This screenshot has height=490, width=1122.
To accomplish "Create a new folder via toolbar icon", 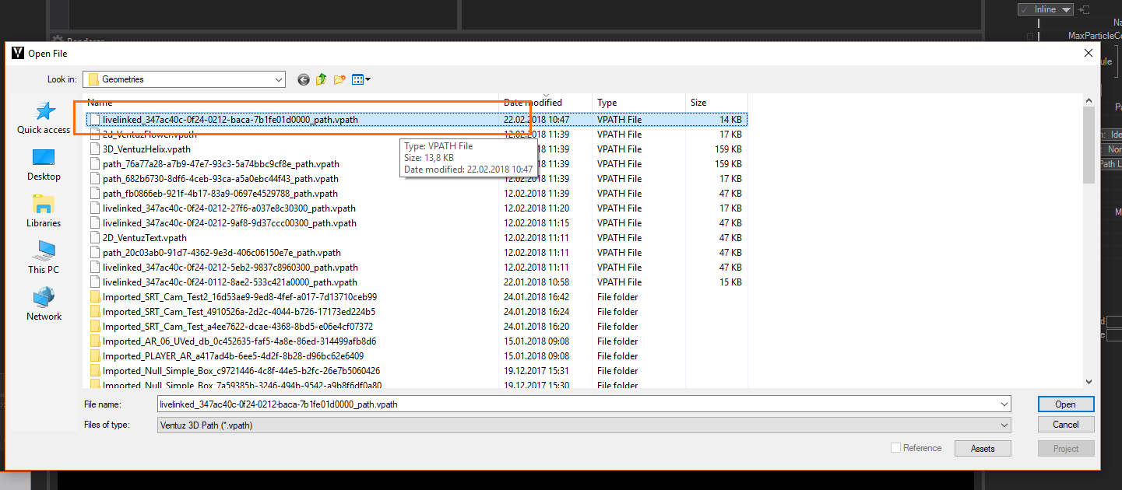I will (339, 79).
